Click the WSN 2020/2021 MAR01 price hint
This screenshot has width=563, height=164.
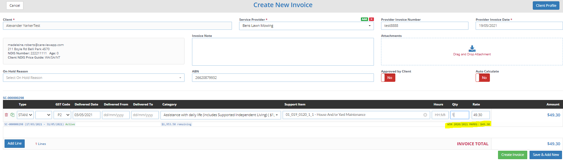tap(468, 124)
